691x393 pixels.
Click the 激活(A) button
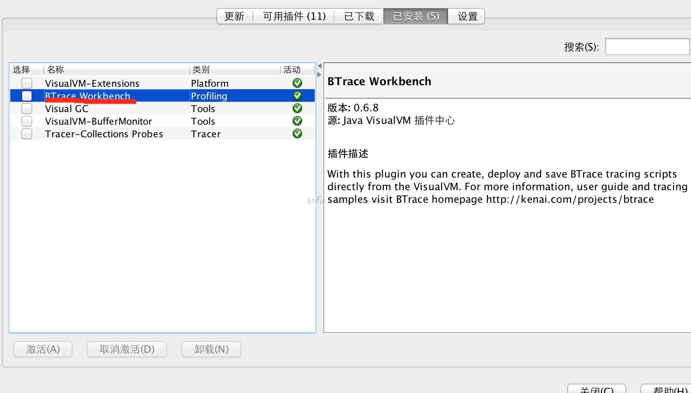43,349
